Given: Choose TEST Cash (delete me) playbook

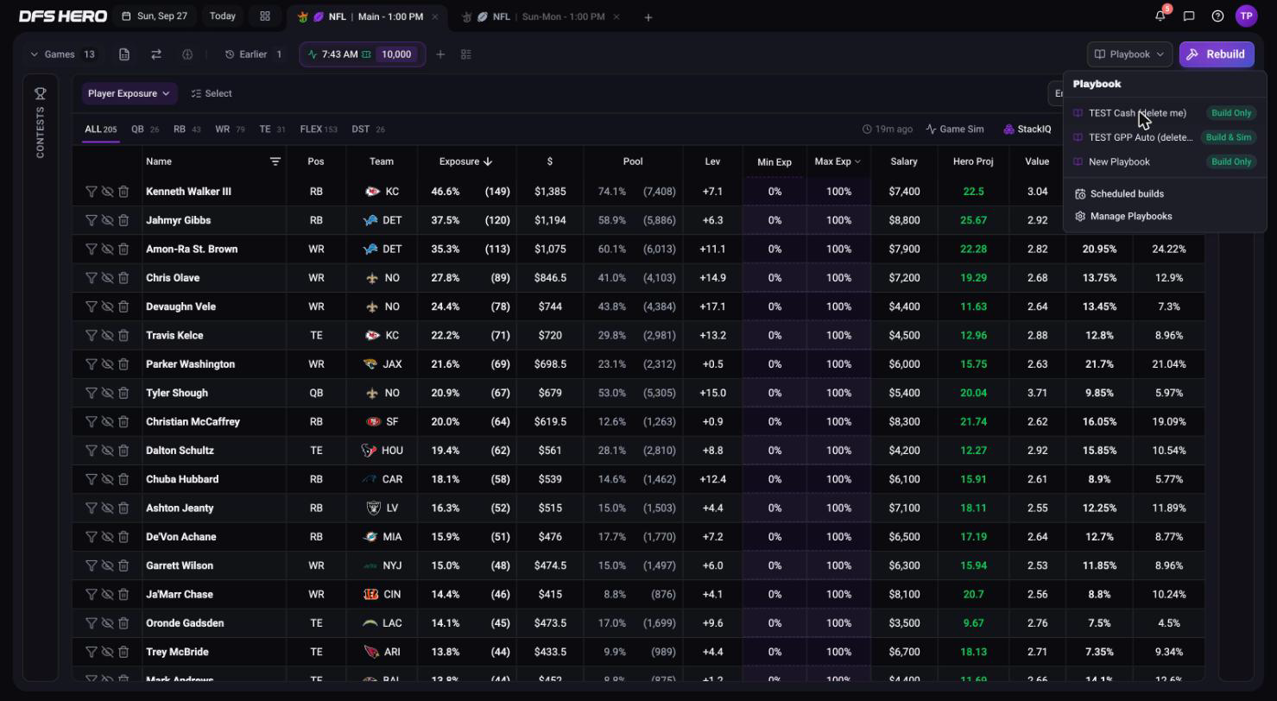Looking at the screenshot, I should 1164,113.
